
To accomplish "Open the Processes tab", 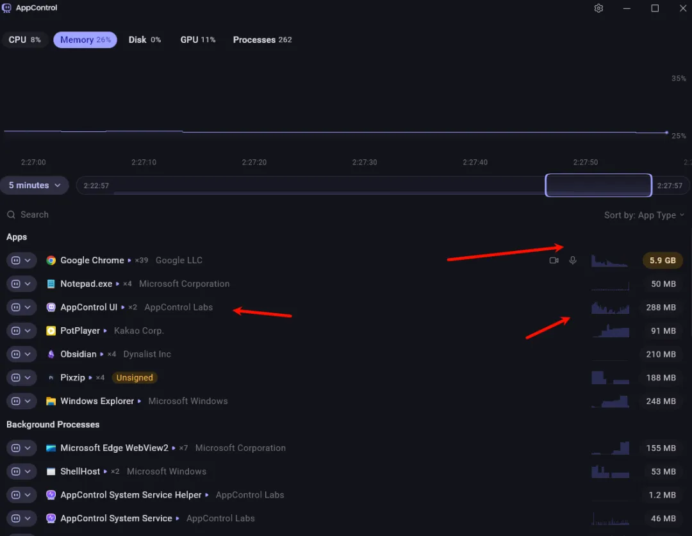I will 262,40.
